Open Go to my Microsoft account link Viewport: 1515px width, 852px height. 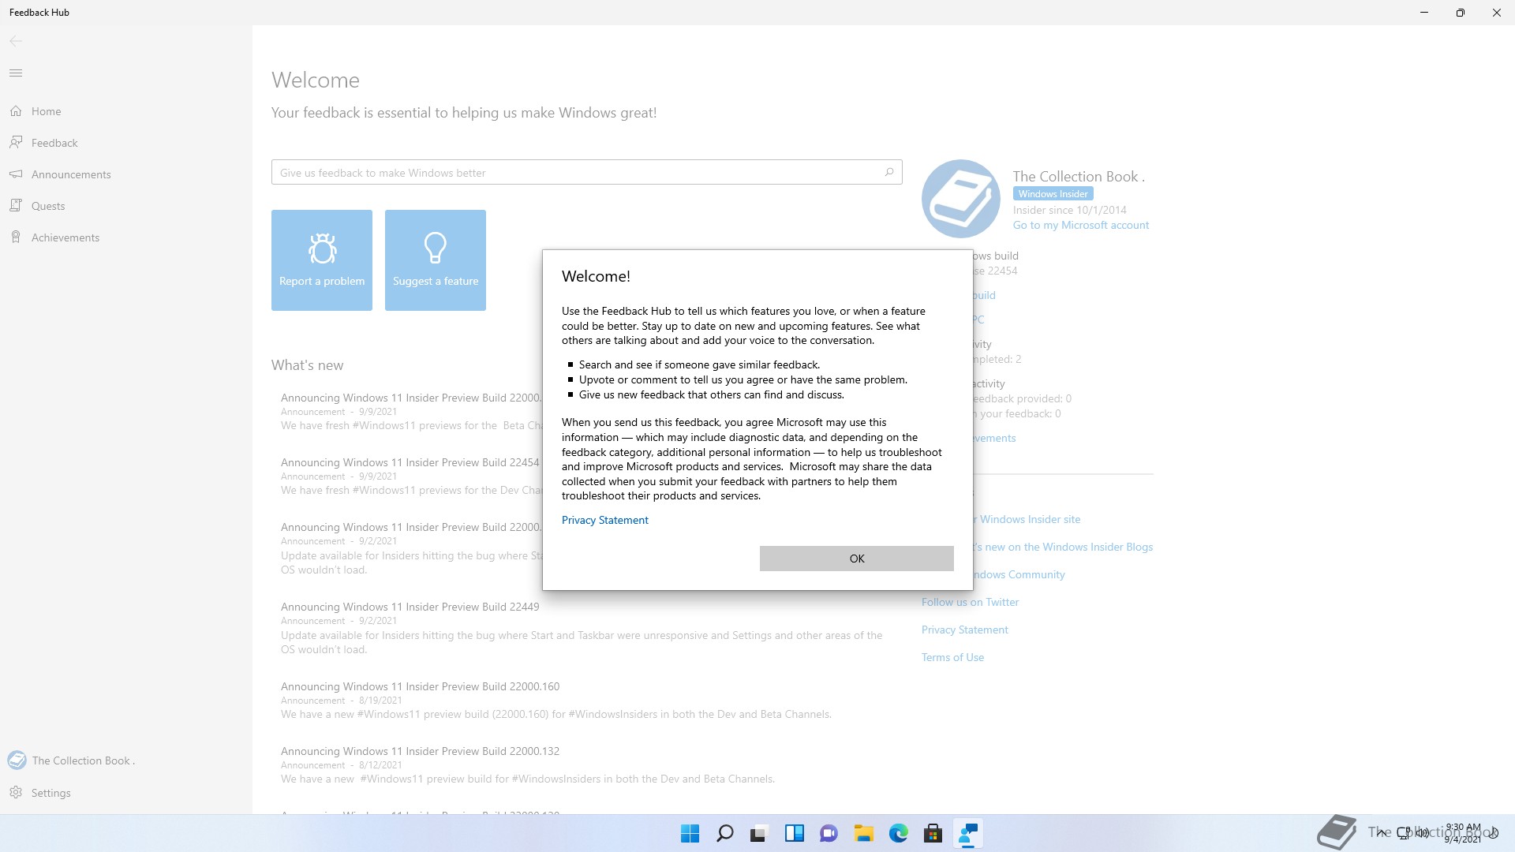coord(1080,225)
